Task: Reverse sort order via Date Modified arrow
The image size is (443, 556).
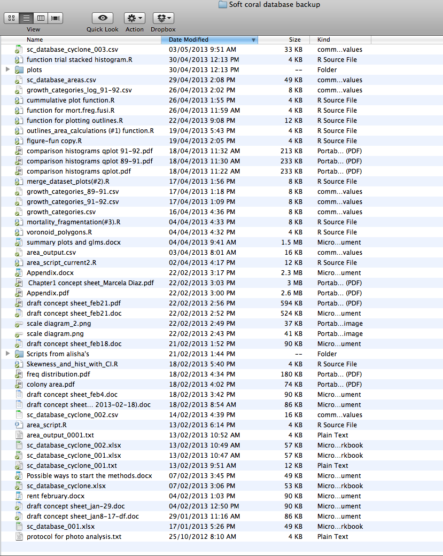Action: click(253, 40)
